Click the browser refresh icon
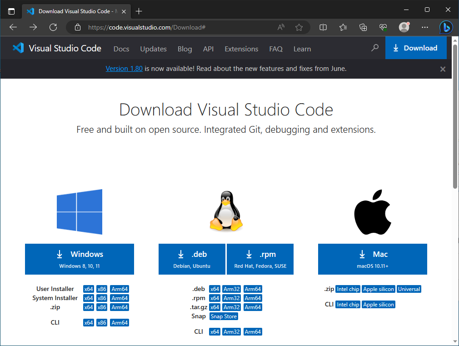This screenshot has height=346, width=459. (53, 27)
